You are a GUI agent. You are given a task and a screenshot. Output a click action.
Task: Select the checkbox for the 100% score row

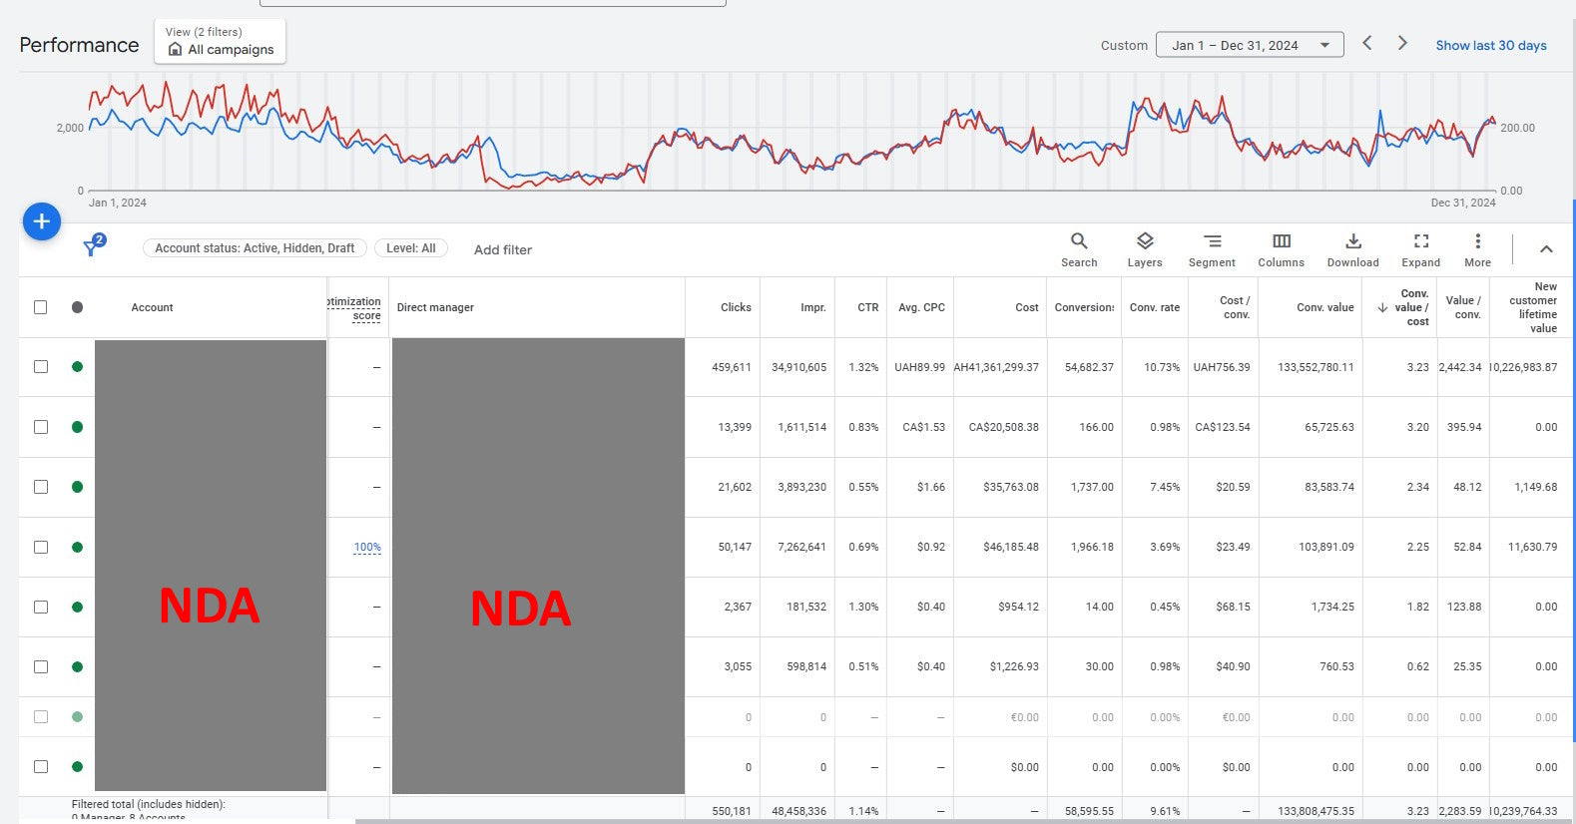pyautogui.click(x=41, y=547)
